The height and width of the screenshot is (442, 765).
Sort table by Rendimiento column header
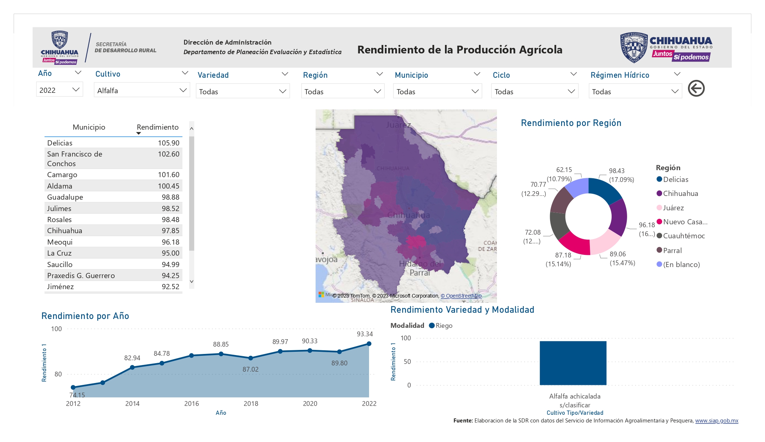point(157,127)
